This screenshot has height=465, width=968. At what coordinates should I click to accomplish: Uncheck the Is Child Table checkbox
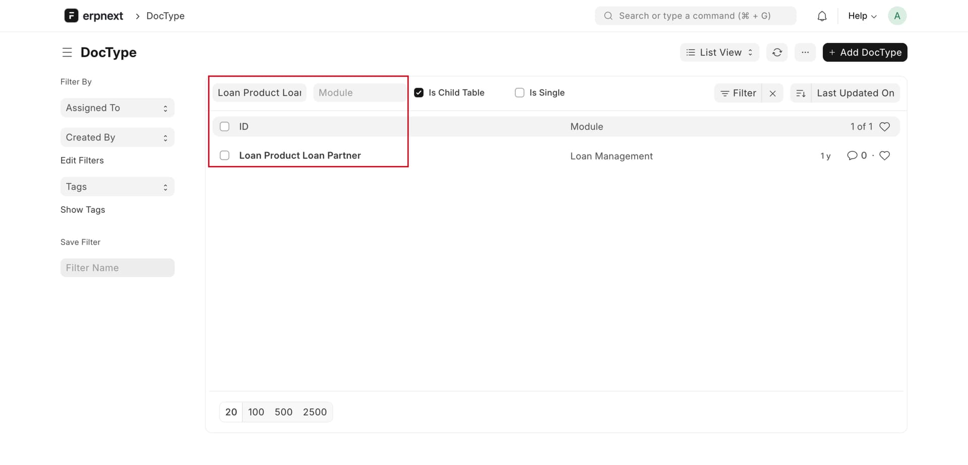coord(418,93)
